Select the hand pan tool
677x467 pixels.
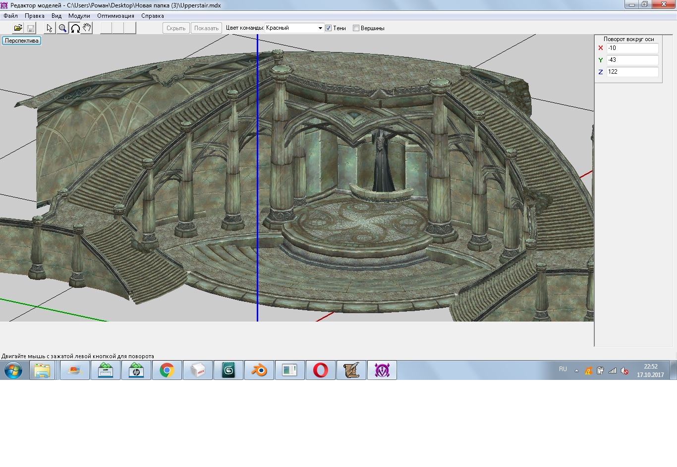tap(87, 28)
